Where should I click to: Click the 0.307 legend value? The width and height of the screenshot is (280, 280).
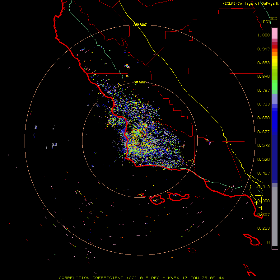coord(264,214)
